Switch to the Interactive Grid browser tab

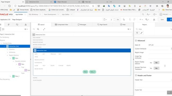[39, 2]
